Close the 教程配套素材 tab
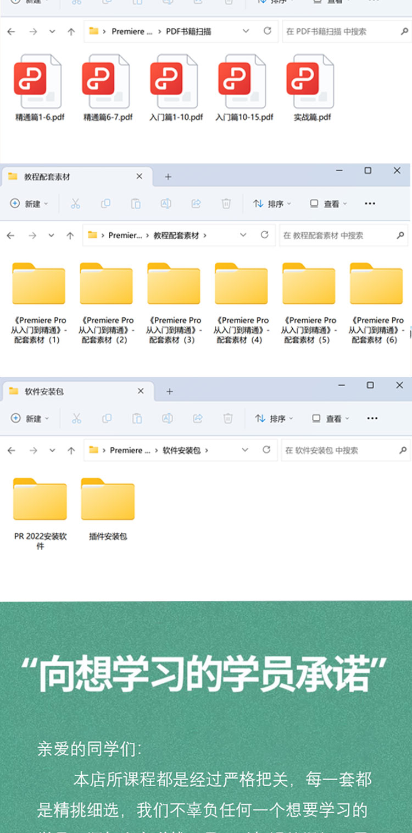 tap(139, 176)
